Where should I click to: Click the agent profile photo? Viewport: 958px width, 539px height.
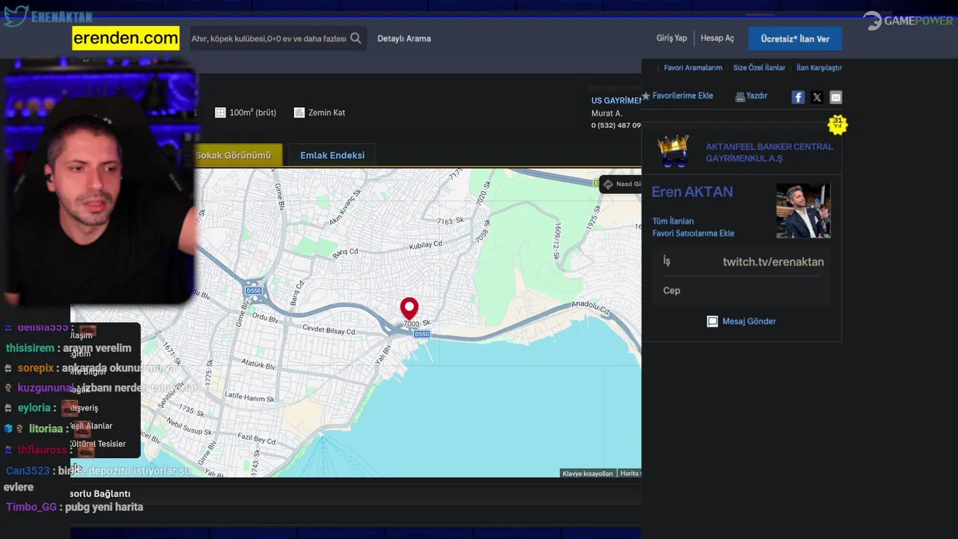tap(803, 211)
